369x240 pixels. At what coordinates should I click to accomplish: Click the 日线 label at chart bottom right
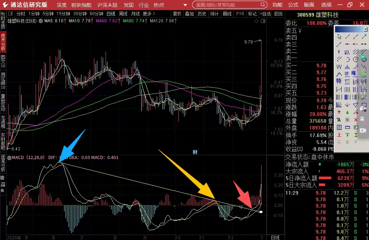(275, 237)
